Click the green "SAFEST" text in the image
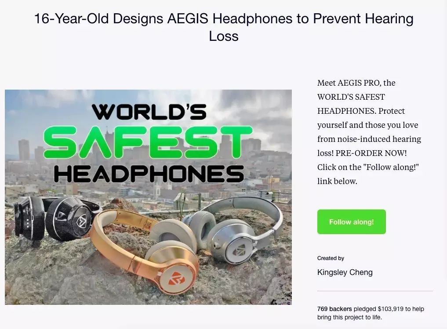The image size is (447, 329). [x=148, y=142]
